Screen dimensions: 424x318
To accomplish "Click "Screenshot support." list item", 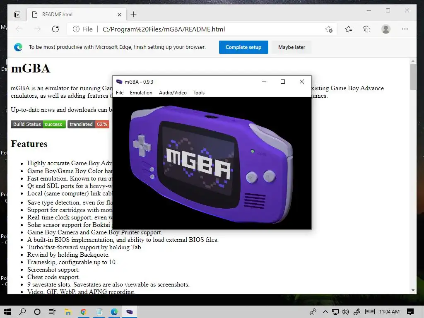I will (x=53, y=270).
